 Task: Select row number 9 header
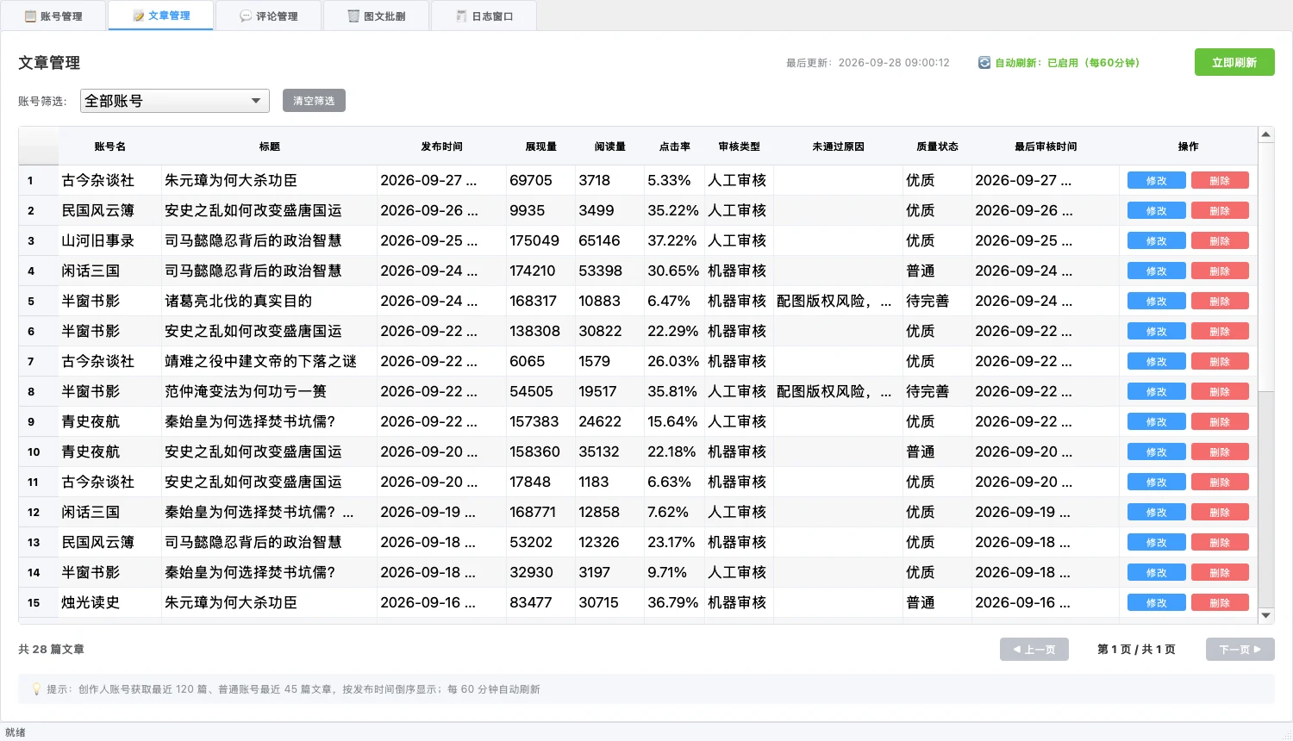[39, 422]
